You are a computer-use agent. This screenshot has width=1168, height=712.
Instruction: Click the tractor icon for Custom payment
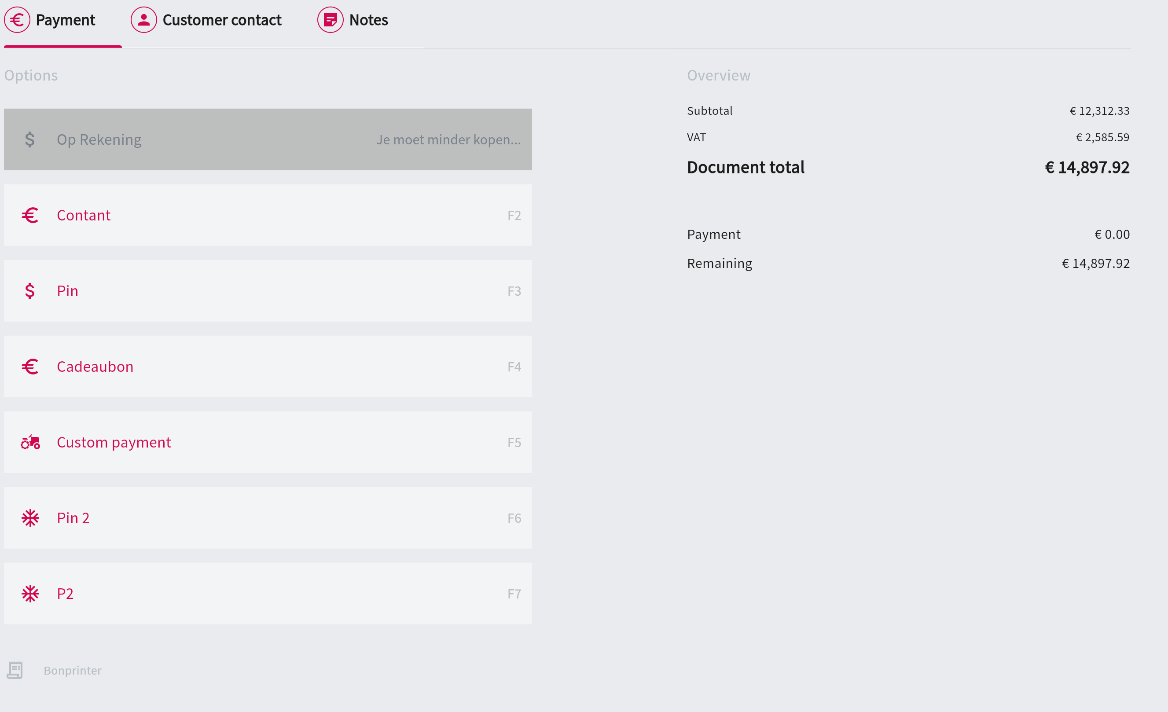(x=30, y=442)
